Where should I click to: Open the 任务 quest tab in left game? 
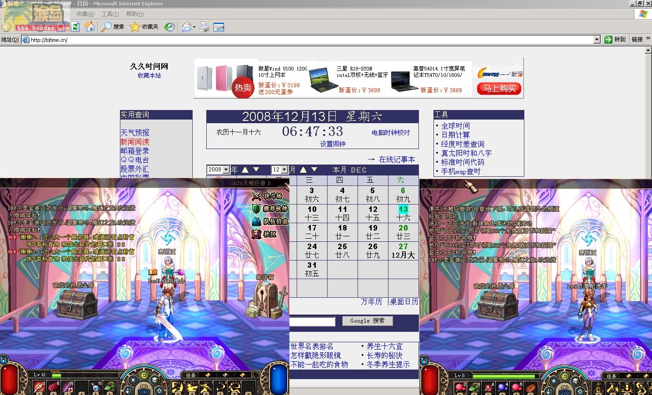pos(191,375)
